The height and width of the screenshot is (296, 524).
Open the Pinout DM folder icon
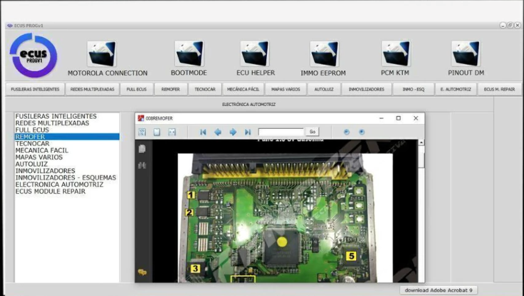click(465, 54)
